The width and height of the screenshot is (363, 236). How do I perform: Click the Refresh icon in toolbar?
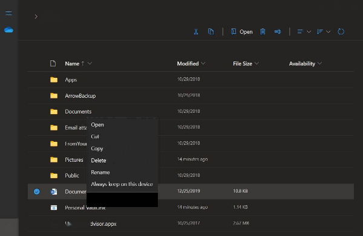(341, 31)
